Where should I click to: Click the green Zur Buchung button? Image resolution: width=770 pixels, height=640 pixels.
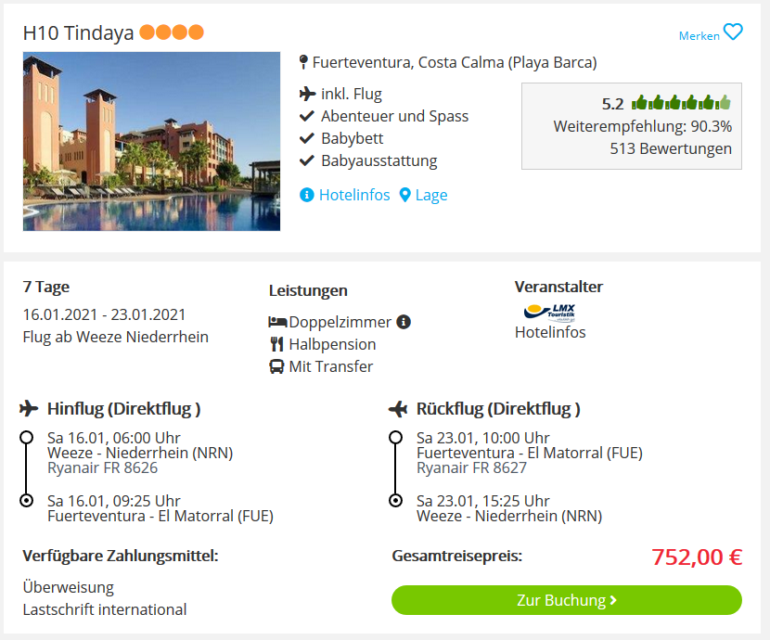coord(566,600)
